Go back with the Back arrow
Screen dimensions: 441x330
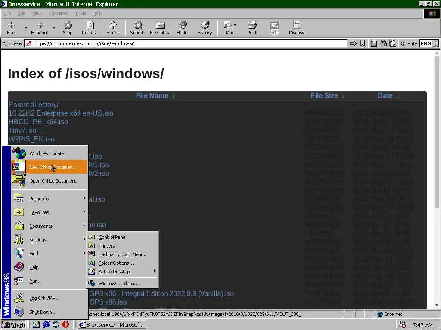coord(12,28)
